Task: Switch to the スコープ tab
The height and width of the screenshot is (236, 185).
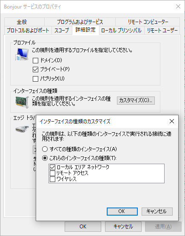Action: 62,30
